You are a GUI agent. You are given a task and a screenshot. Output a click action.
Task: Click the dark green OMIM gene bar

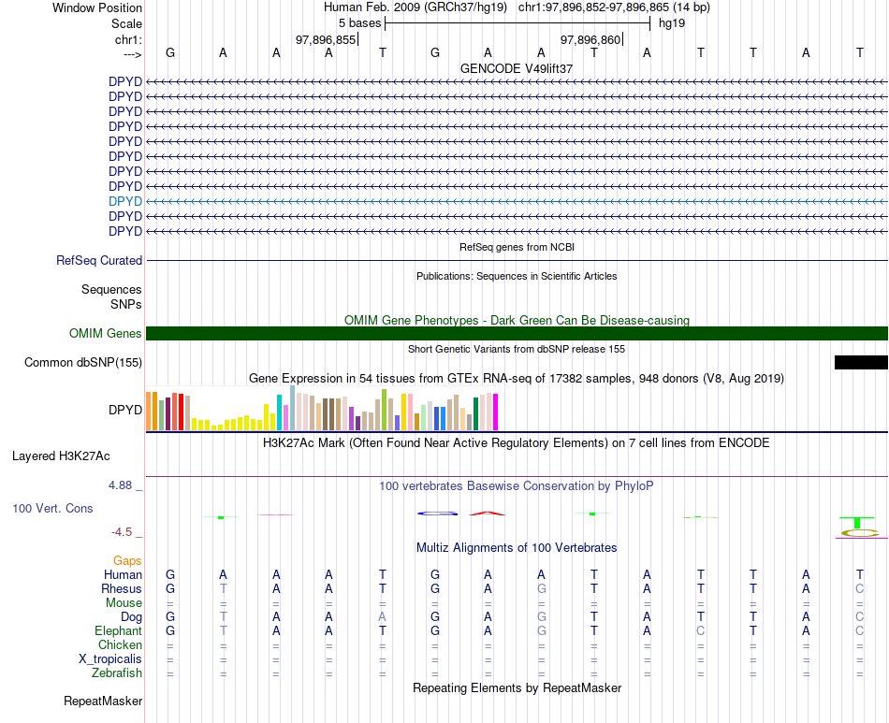point(517,333)
